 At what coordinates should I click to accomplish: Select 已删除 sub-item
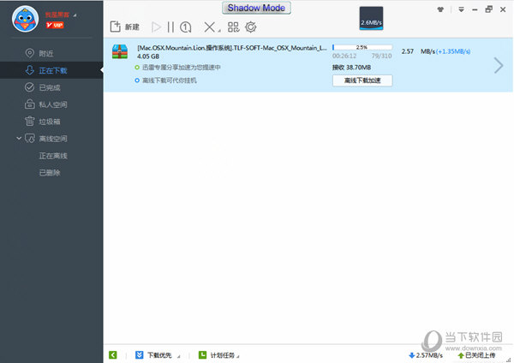point(50,173)
